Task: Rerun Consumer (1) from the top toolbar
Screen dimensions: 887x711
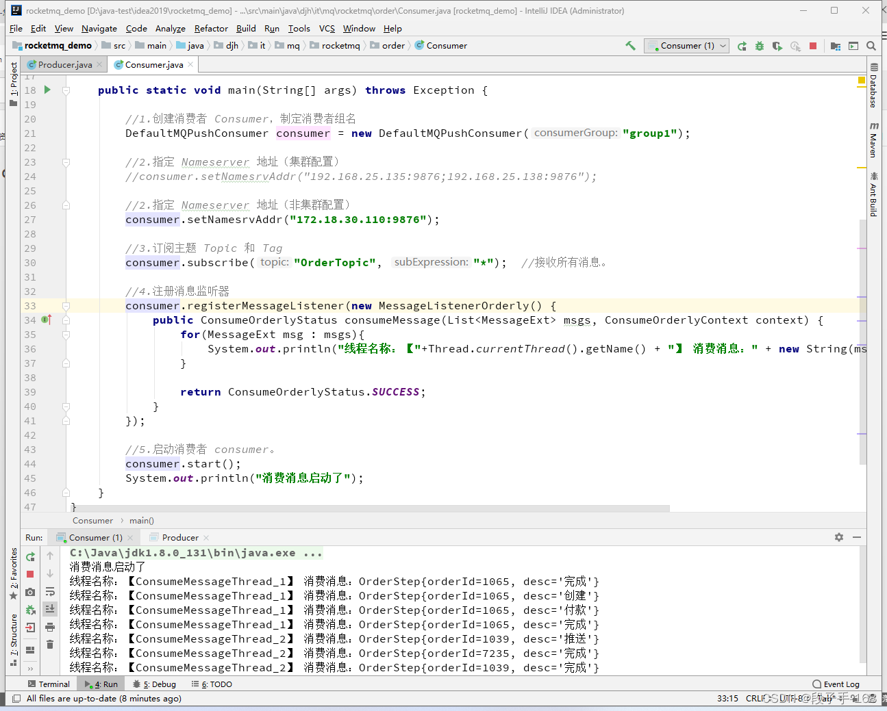Action: pyautogui.click(x=742, y=46)
